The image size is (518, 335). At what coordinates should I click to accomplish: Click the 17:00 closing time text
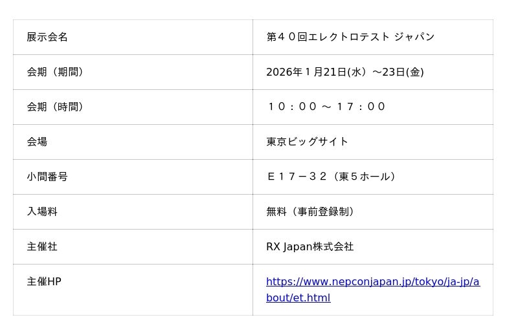point(361,107)
